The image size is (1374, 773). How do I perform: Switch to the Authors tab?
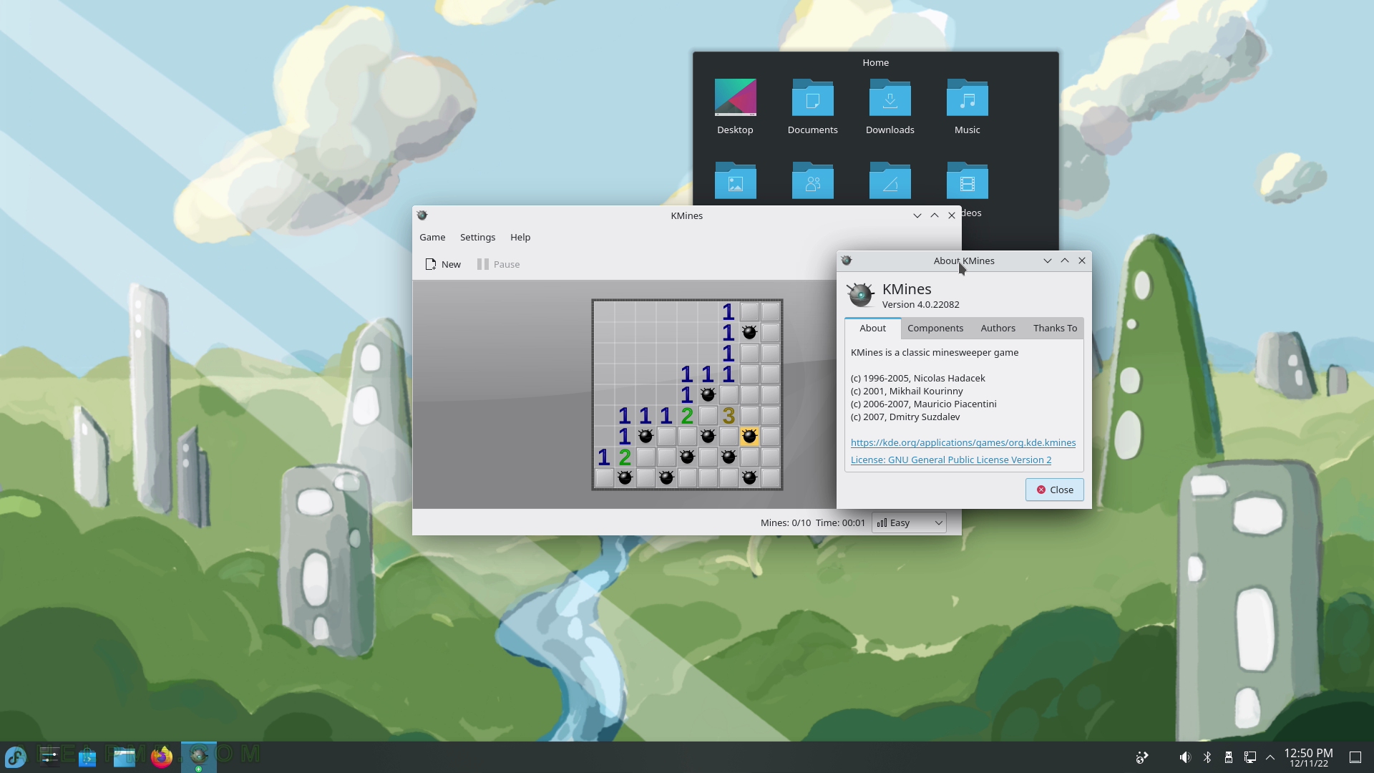coord(998,328)
